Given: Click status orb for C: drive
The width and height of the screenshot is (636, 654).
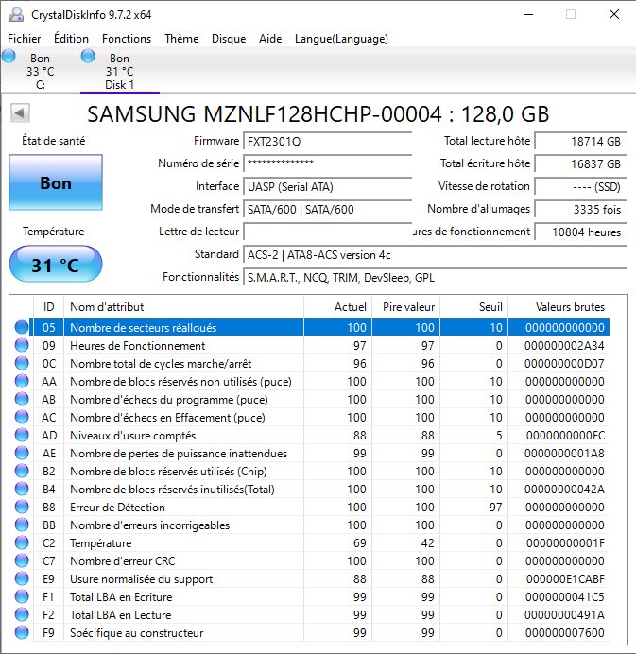Looking at the screenshot, I should click(x=9, y=56).
